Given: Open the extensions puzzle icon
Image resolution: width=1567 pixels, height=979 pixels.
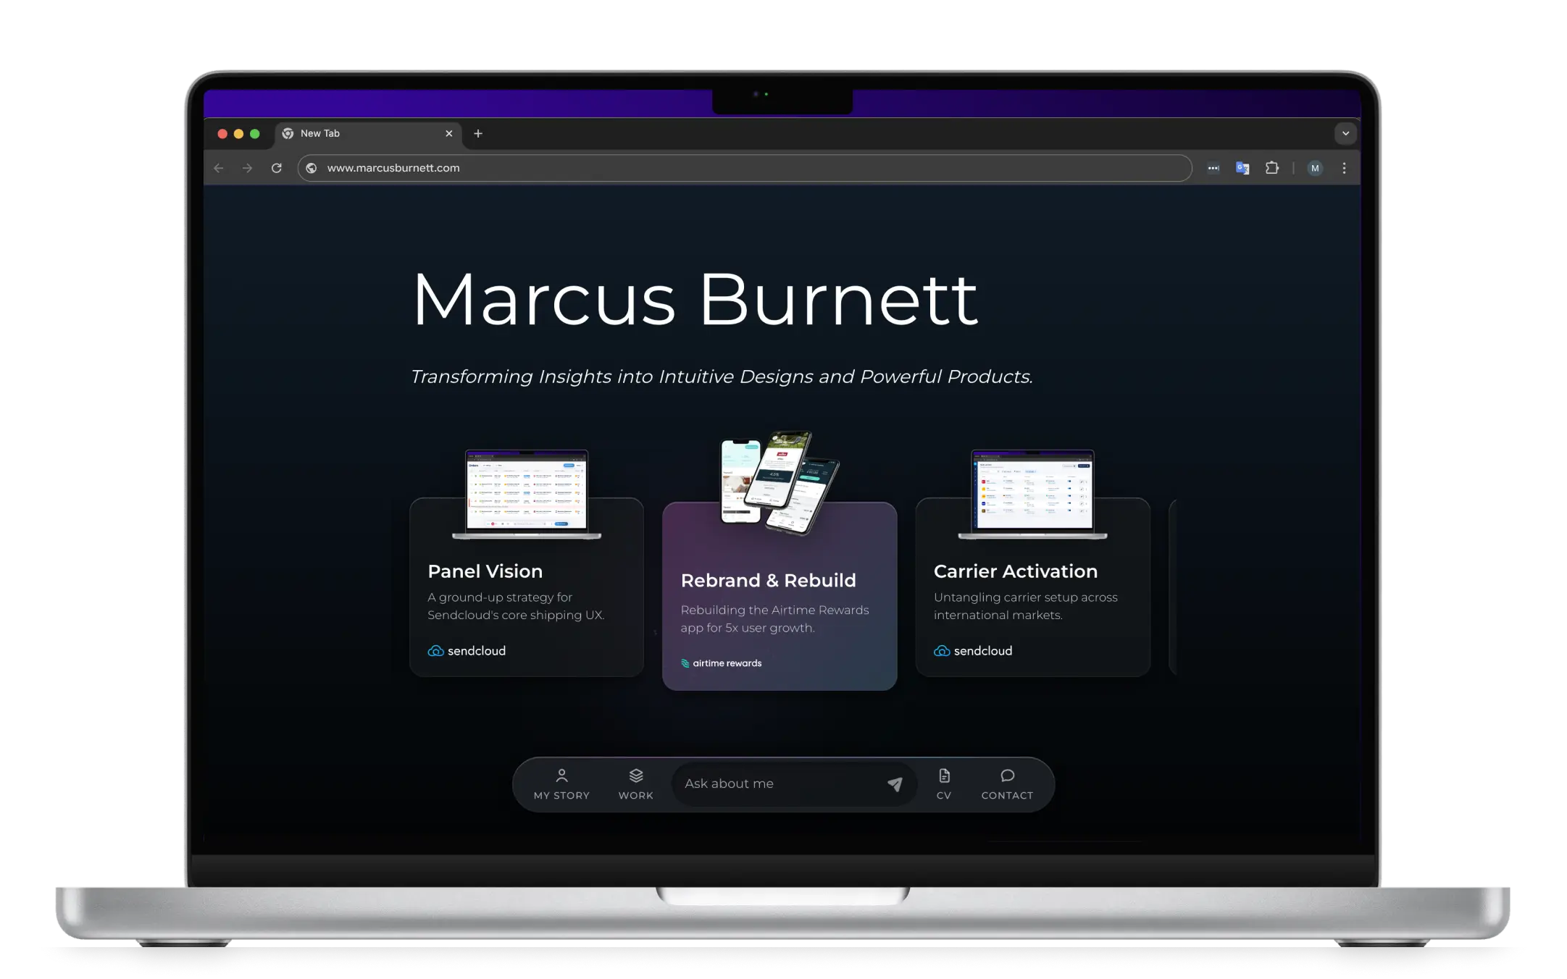Looking at the screenshot, I should (x=1272, y=168).
